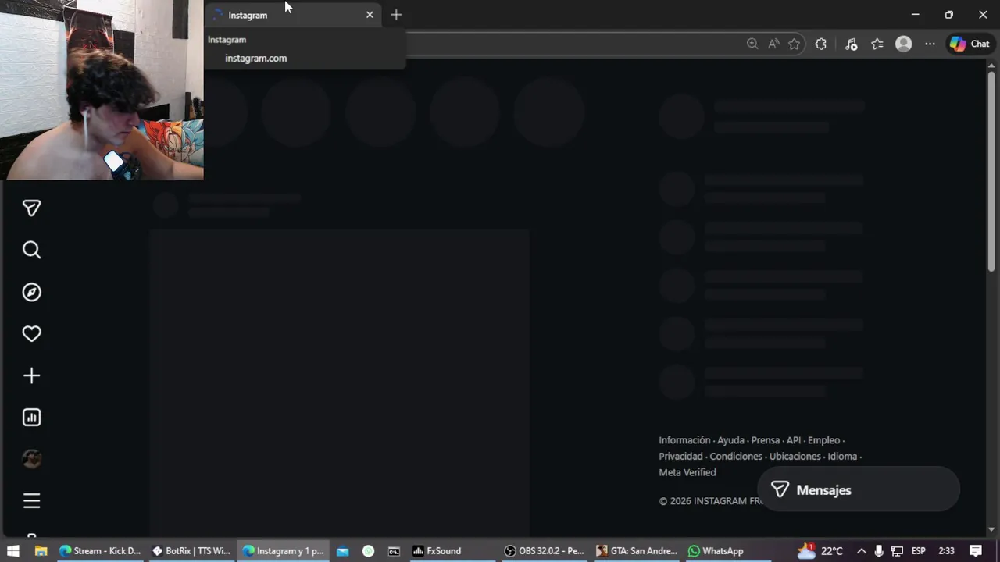Open the hamburger More menu in sidebar
The height and width of the screenshot is (562, 1000).
(x=31, y=501)
